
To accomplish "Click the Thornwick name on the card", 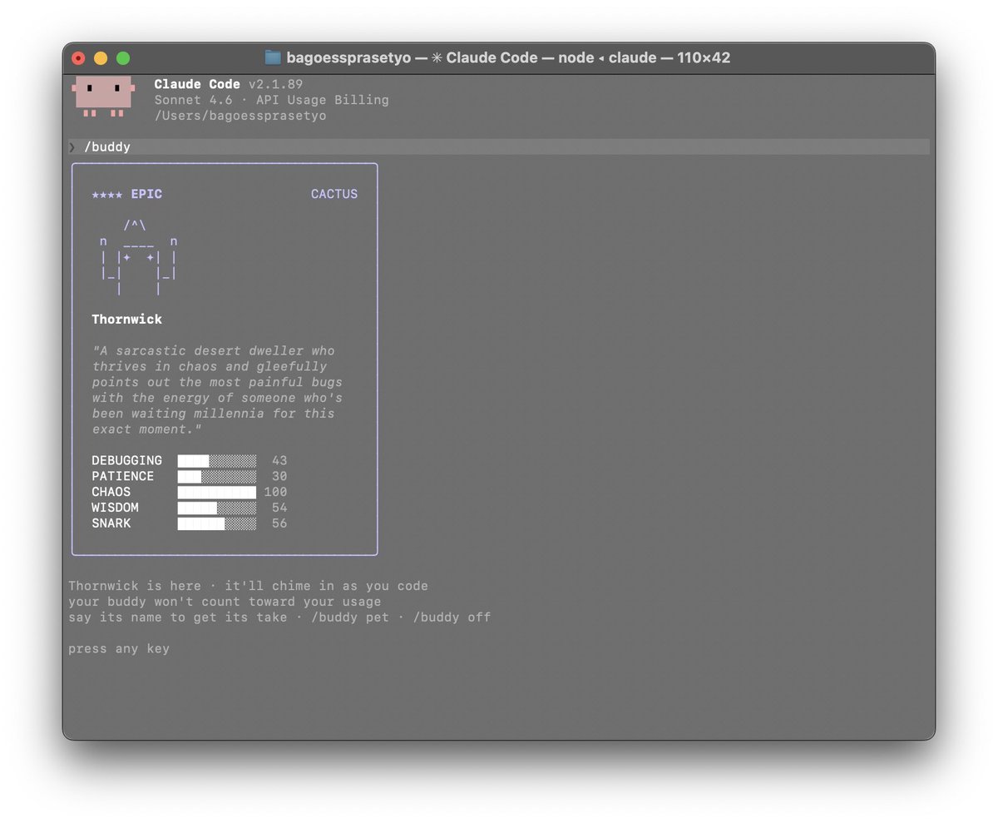I will [x=127, y=320].
